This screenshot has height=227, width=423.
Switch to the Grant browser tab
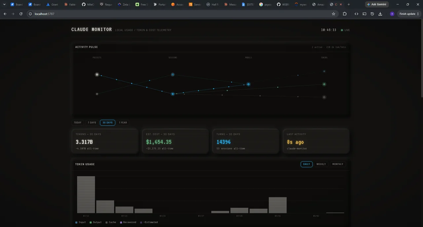click(x=52, y=5)
